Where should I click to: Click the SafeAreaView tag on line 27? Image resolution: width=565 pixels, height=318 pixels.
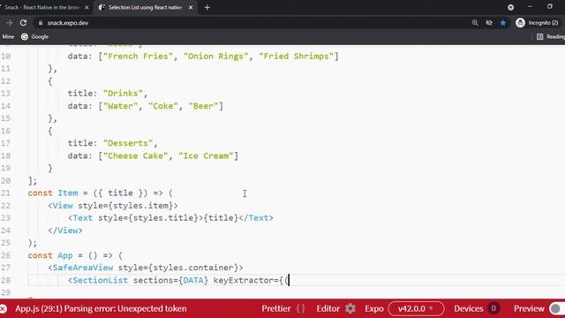(x=83, y=268)
